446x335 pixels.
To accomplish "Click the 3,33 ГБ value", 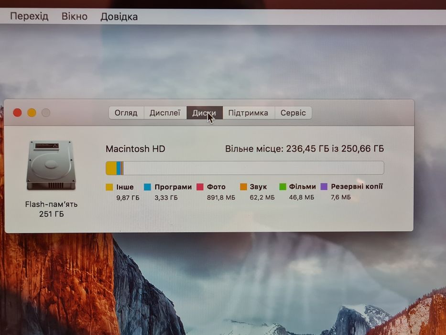I will [166, 198].
